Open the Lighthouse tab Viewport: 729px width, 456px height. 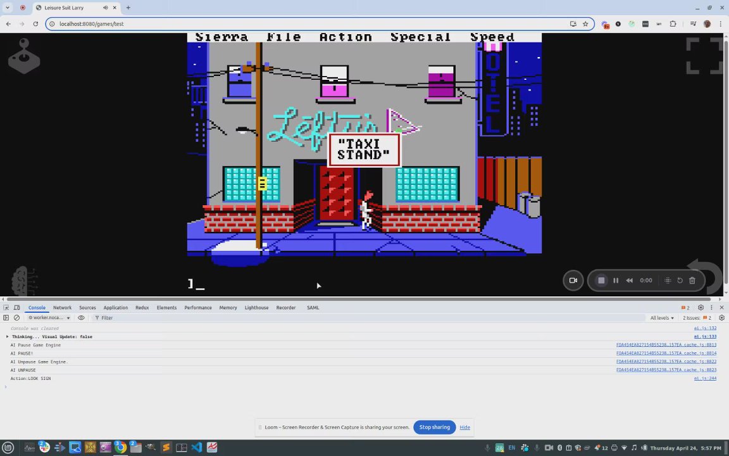[x=256, y=308]
